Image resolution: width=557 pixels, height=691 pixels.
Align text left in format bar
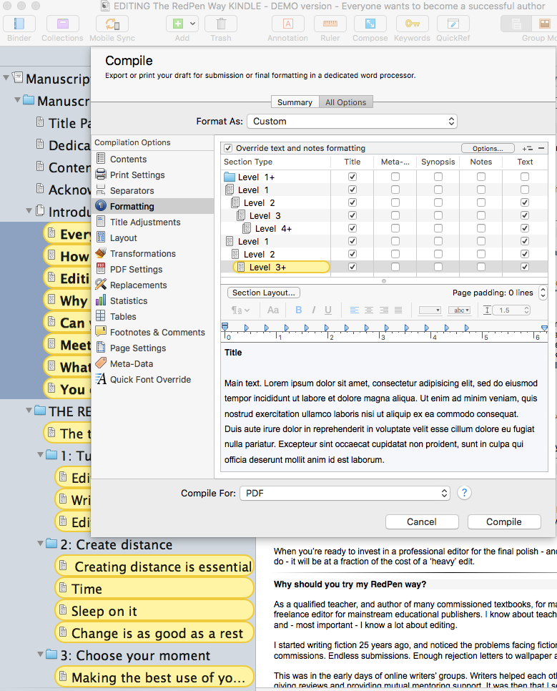(355, 310)
